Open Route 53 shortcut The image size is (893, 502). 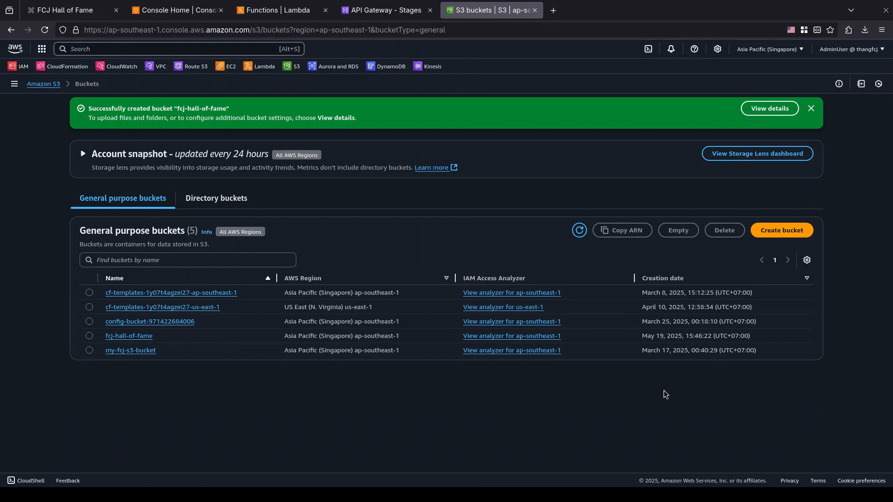coord(191,66)
